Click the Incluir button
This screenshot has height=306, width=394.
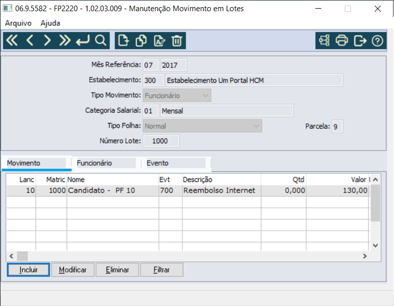[x=28, y=270]
